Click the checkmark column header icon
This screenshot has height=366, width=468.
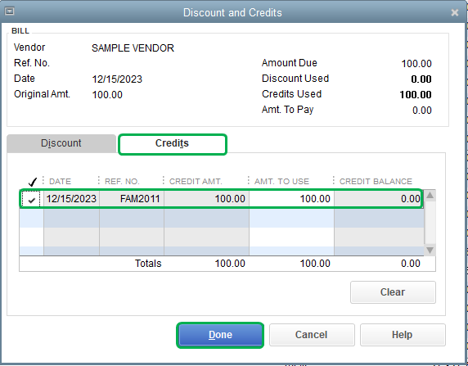pyautogui.click(x=32, y=181)
